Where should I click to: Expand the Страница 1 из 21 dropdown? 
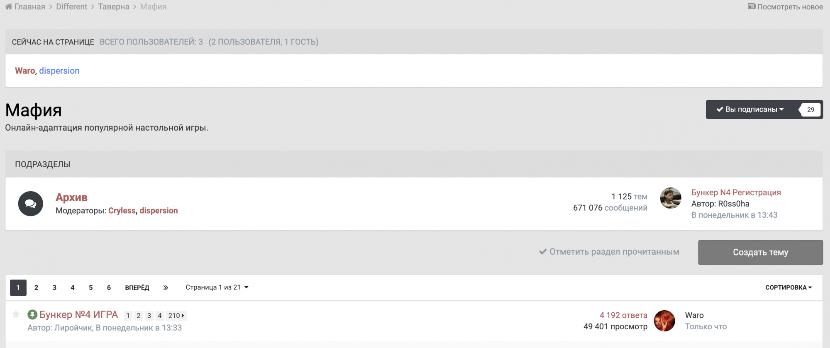(217, 287)
